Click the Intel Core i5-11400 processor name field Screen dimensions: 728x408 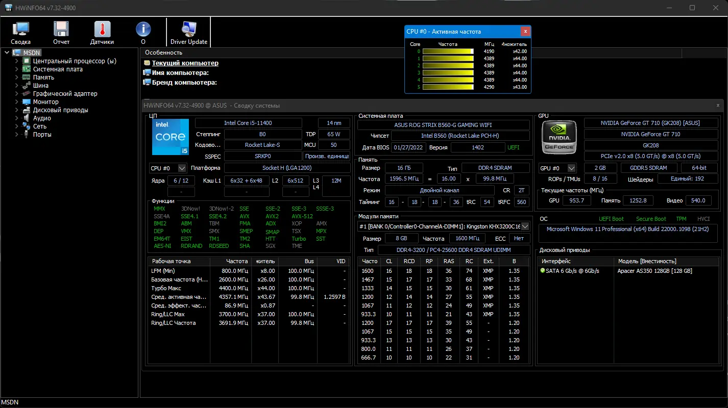249,123
